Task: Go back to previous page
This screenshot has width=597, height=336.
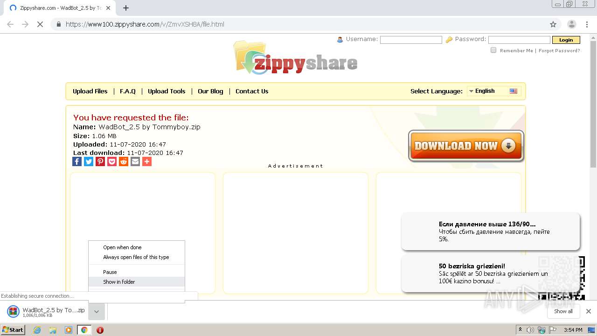Action: [x=10, y=24]
